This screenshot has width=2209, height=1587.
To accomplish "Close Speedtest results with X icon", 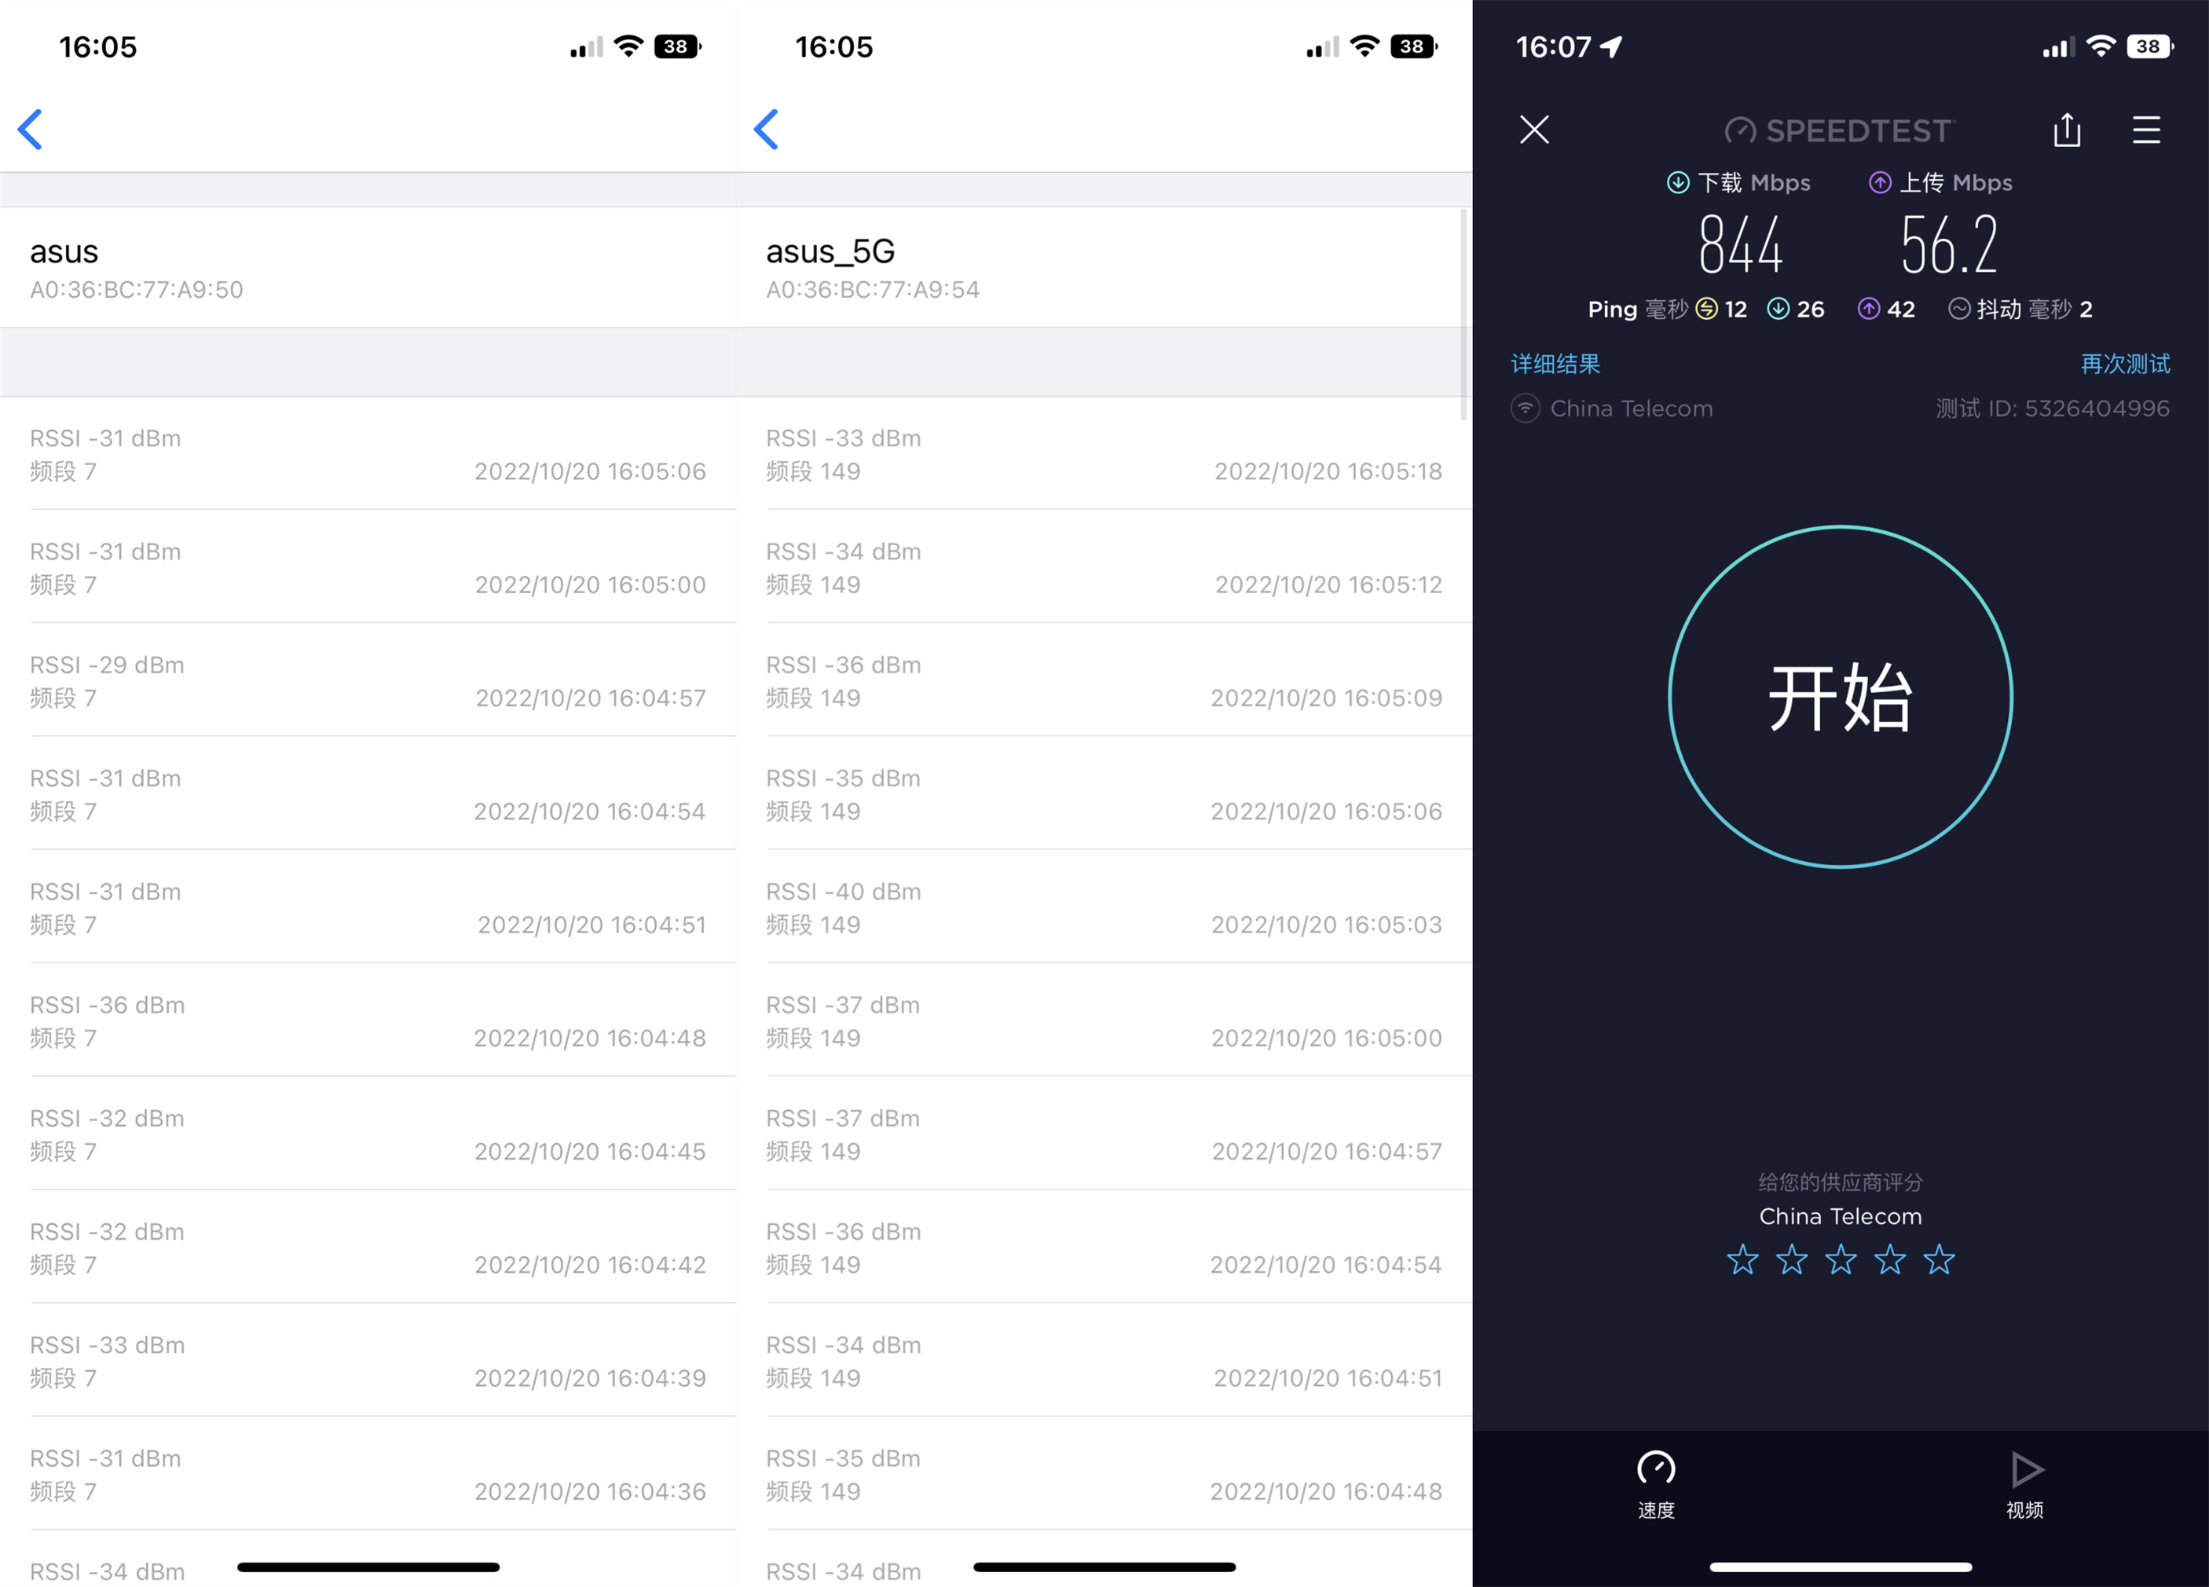I will coord(1534,130).
